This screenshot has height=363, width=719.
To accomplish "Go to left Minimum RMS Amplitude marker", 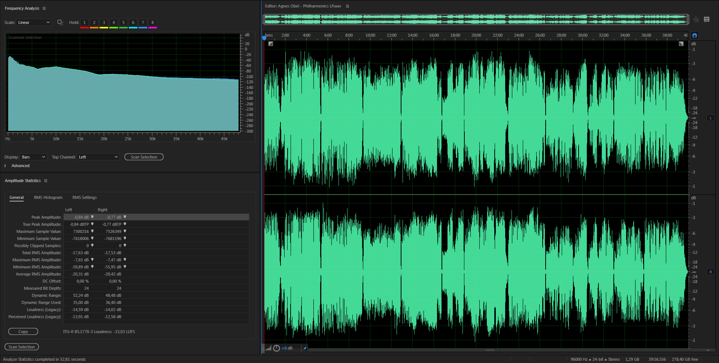I will click(x=92, y=267).
